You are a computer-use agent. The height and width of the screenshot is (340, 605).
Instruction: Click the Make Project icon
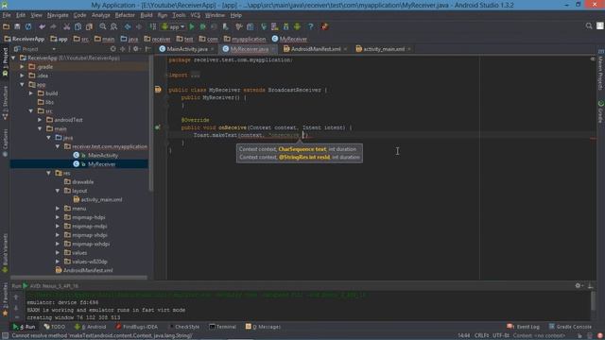tap(153, 26)
